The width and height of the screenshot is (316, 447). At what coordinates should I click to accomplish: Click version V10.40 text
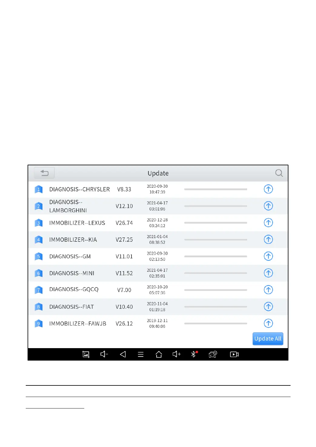[x=124, y=307]
